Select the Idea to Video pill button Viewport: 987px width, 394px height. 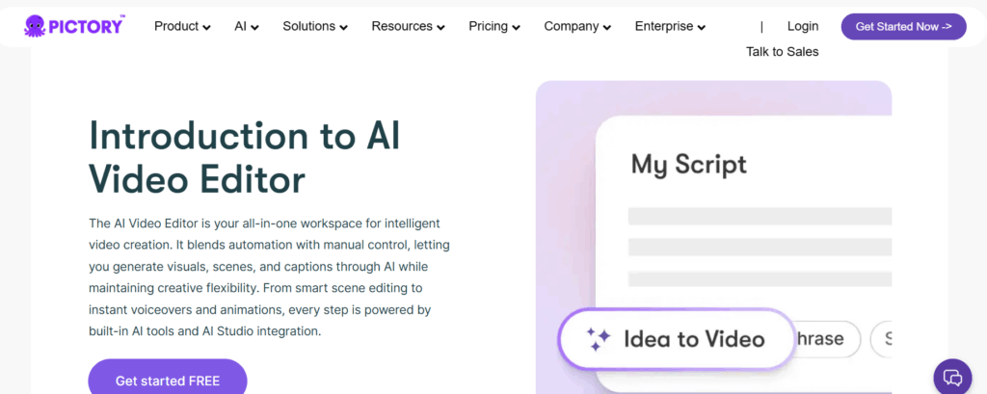pyautogui.click(x=677, y=339)
